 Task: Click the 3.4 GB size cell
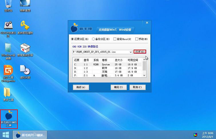[118, 75]
